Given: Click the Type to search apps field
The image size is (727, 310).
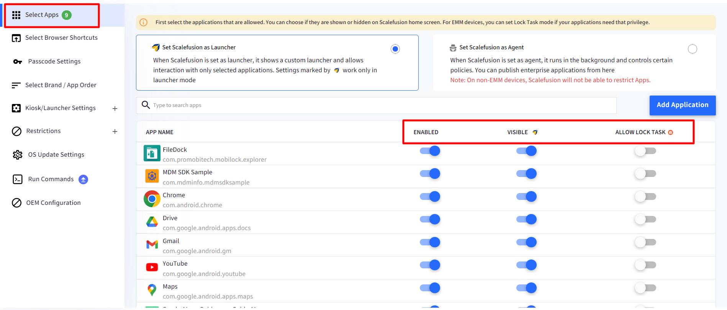Looking at the screenshot, I should tap(376, 105).
